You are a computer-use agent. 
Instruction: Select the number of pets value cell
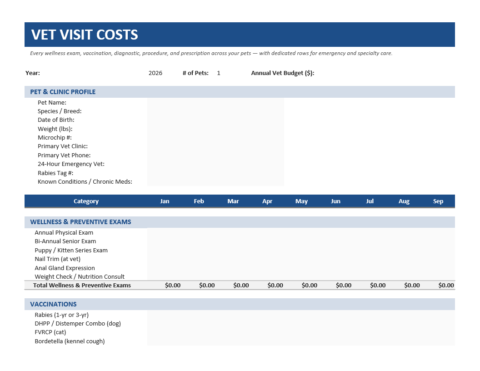[219, 73]
